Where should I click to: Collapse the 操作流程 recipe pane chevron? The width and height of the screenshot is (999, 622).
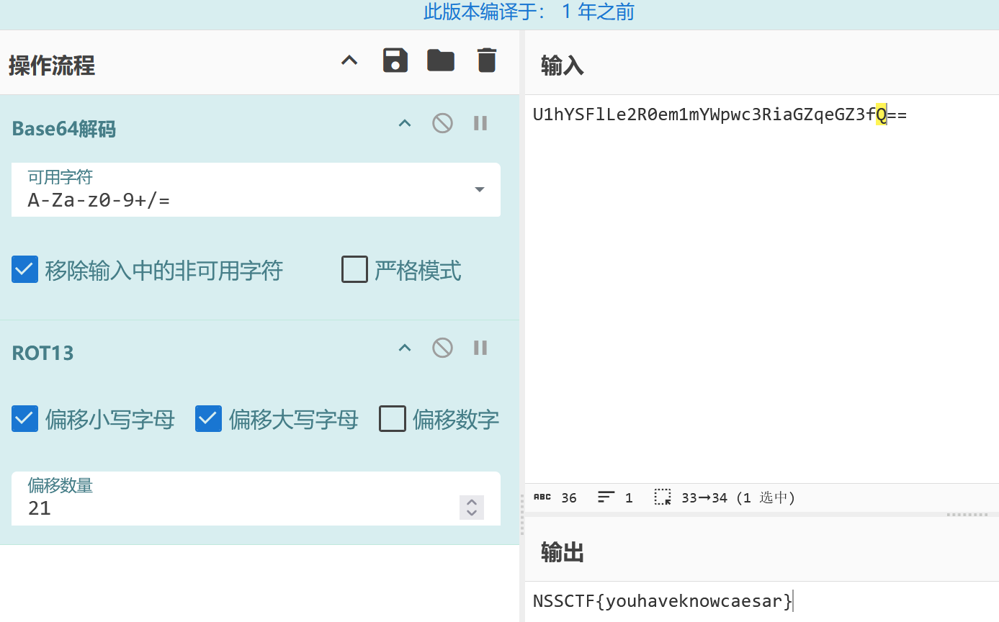(x=349, y=61)
